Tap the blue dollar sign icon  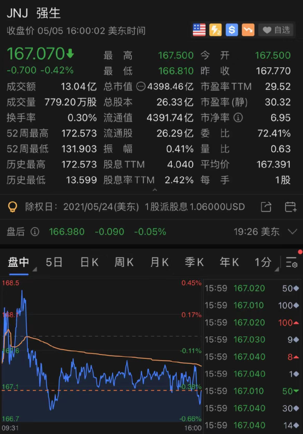tap(232, 30)
